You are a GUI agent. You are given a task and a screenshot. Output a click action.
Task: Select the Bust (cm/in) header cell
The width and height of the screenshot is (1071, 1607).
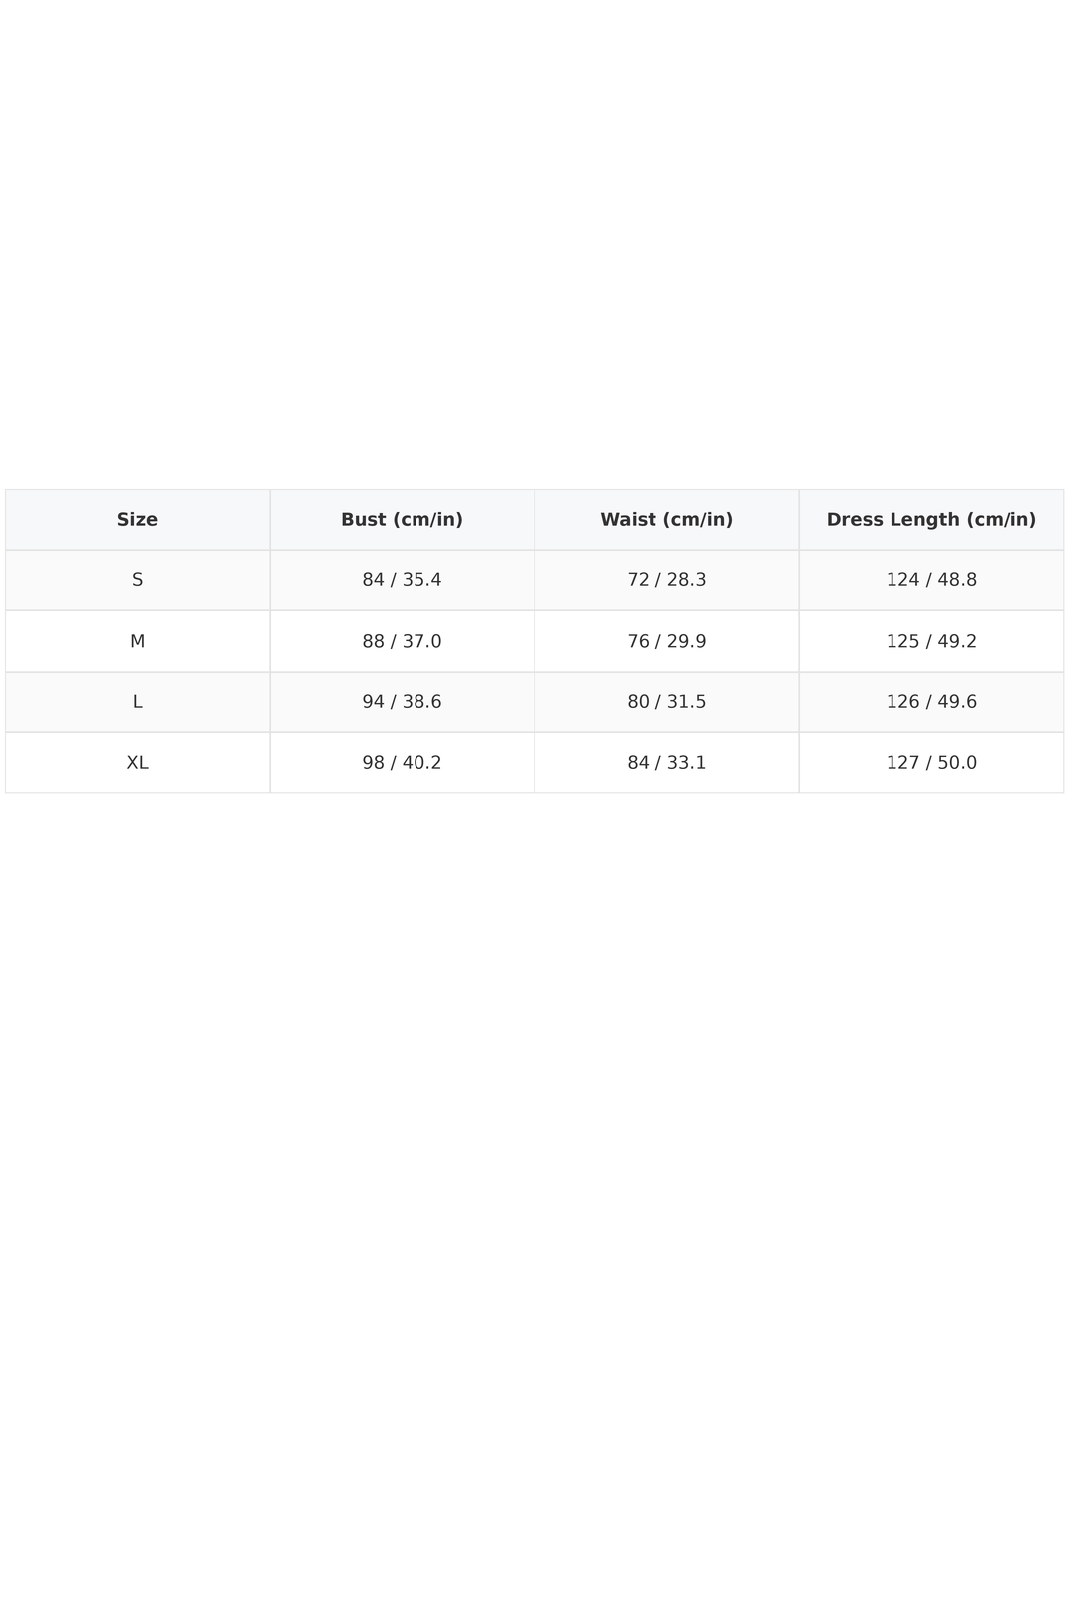[402, 520]
